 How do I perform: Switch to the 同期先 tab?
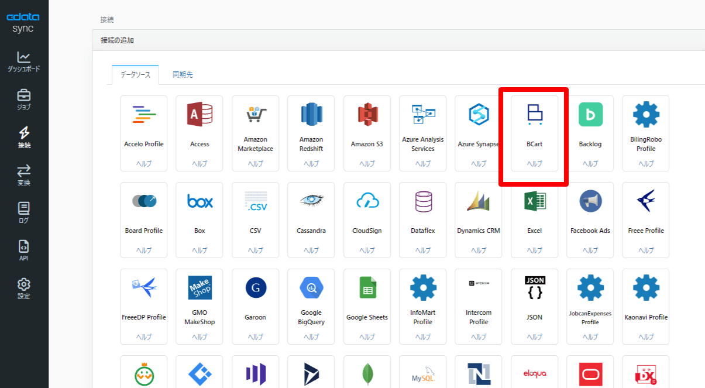[183, 75]
